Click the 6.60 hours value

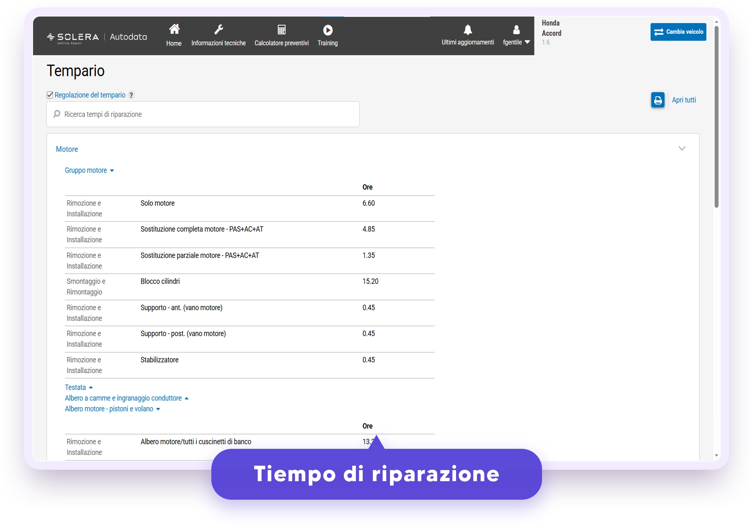[x=368, y=203]
